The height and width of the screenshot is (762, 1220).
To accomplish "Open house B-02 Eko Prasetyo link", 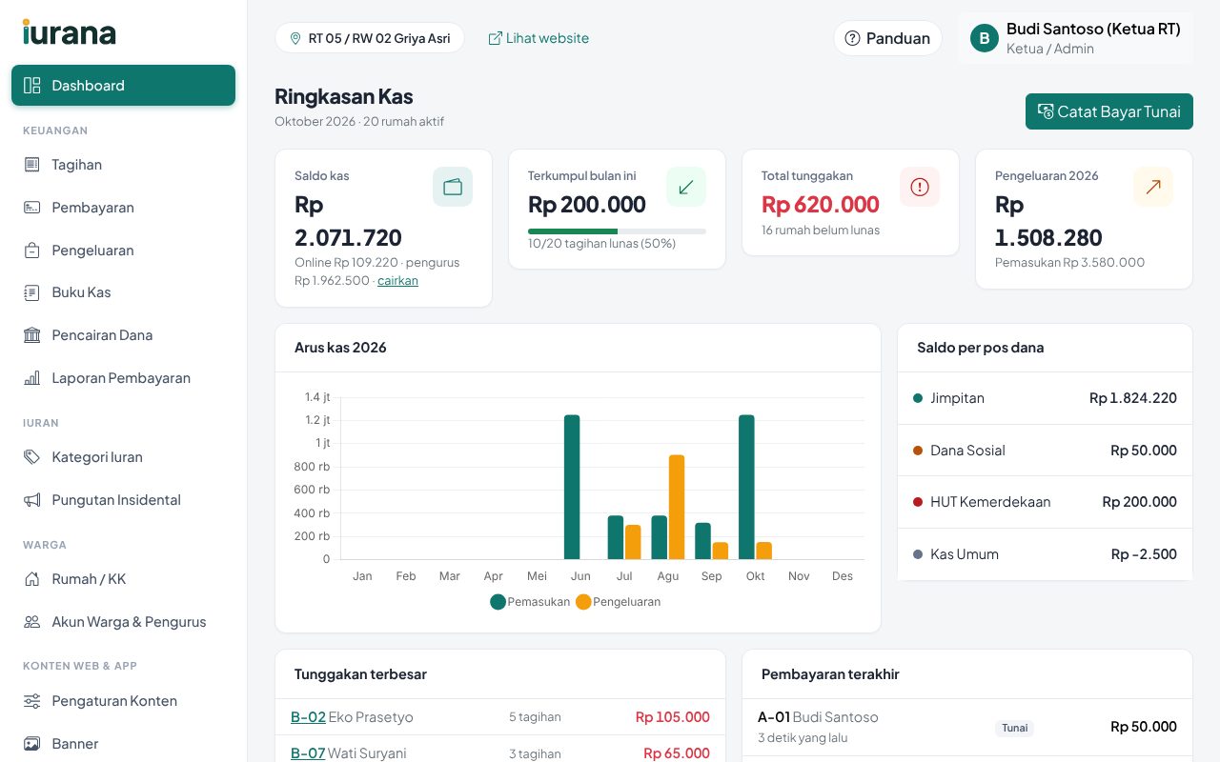I will tap(308, 717).
